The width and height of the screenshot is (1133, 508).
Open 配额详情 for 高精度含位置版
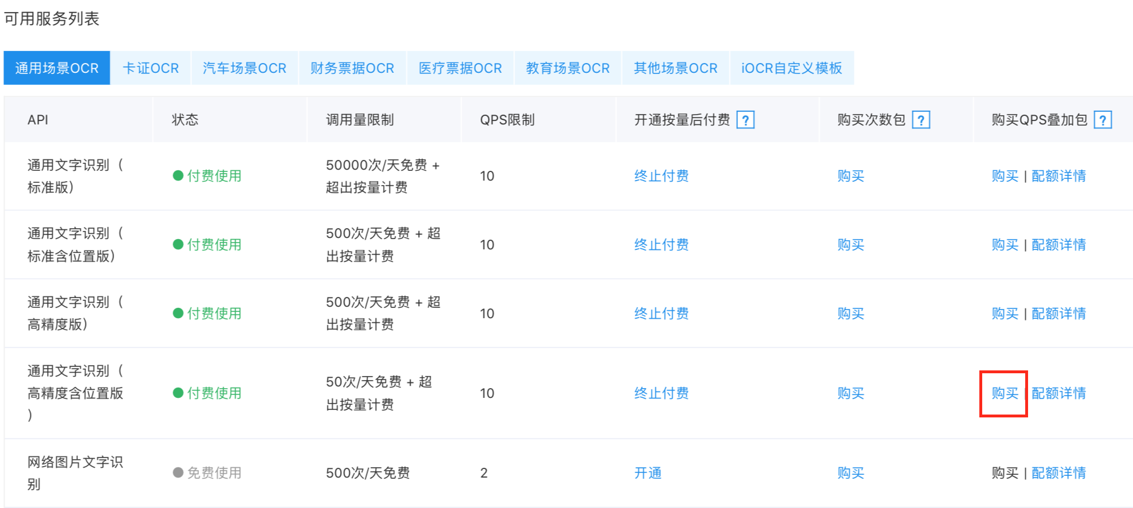[1059, 393]
